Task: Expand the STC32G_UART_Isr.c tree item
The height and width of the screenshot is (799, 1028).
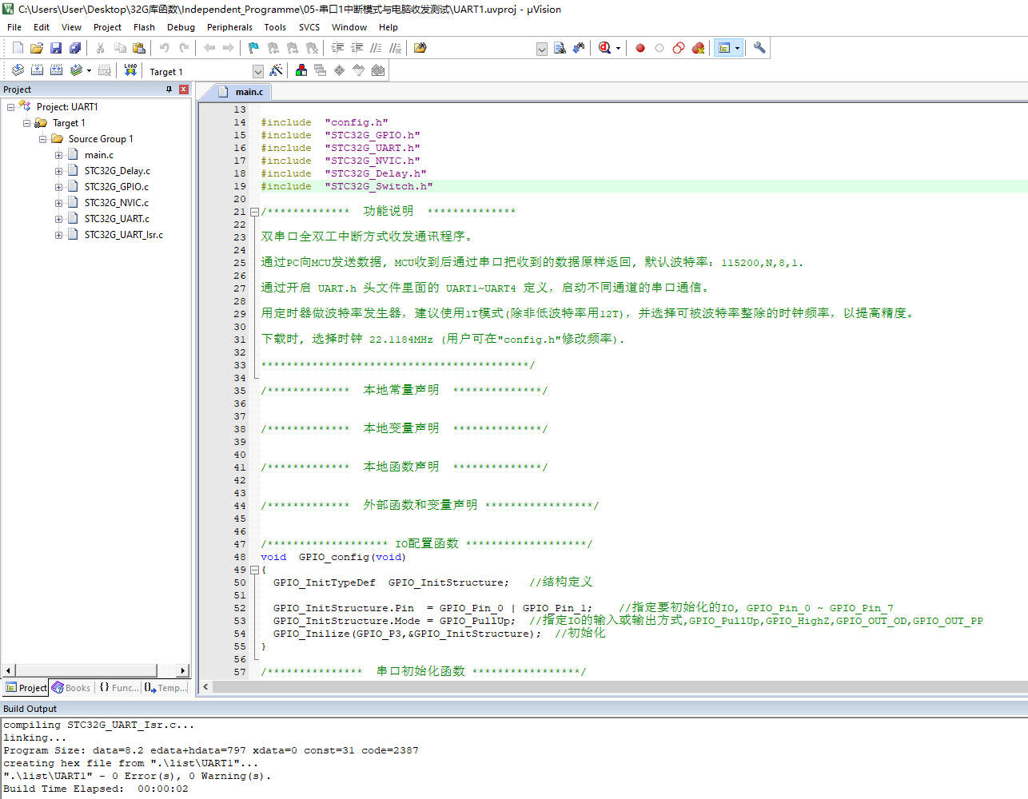Action: (58, 235)
